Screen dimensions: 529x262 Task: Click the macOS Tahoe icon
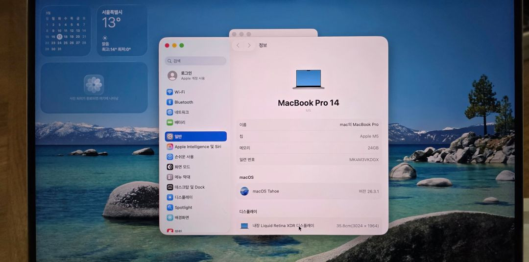tap(244, 191)
